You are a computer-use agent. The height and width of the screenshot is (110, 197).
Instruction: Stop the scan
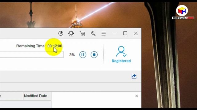coord(94,55)
